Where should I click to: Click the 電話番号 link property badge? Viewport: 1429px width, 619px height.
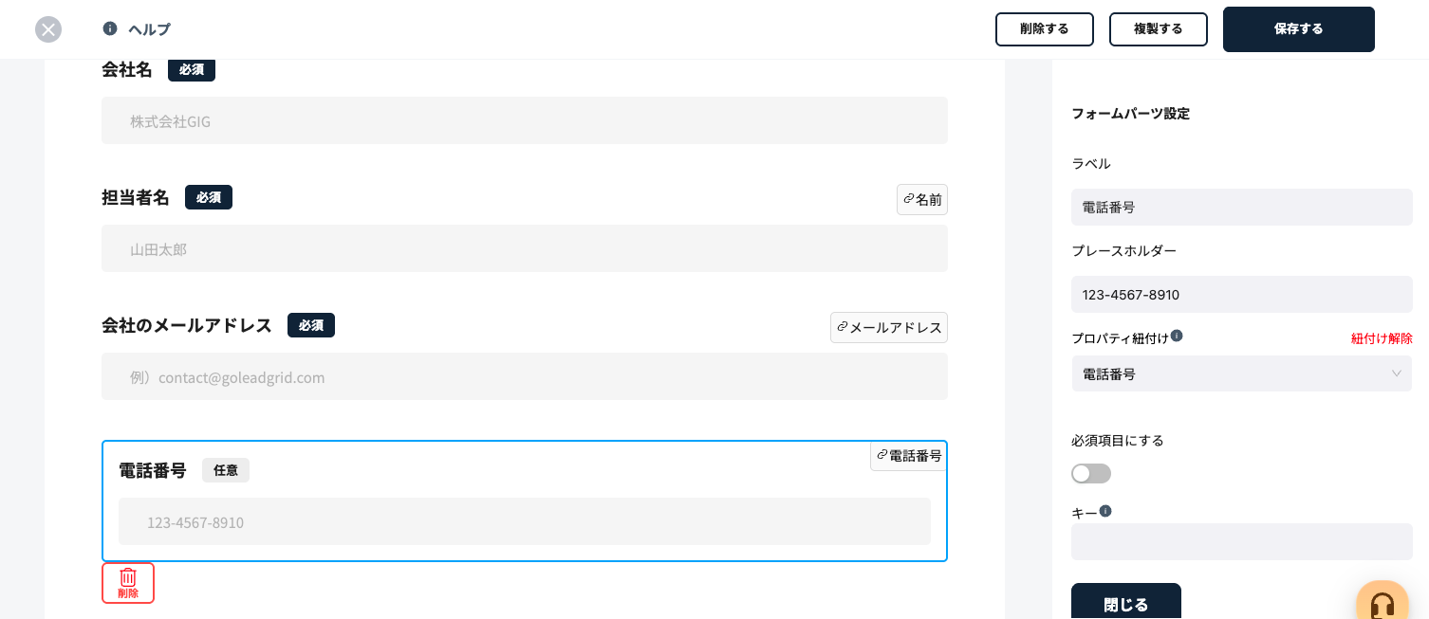coord(909,456)
